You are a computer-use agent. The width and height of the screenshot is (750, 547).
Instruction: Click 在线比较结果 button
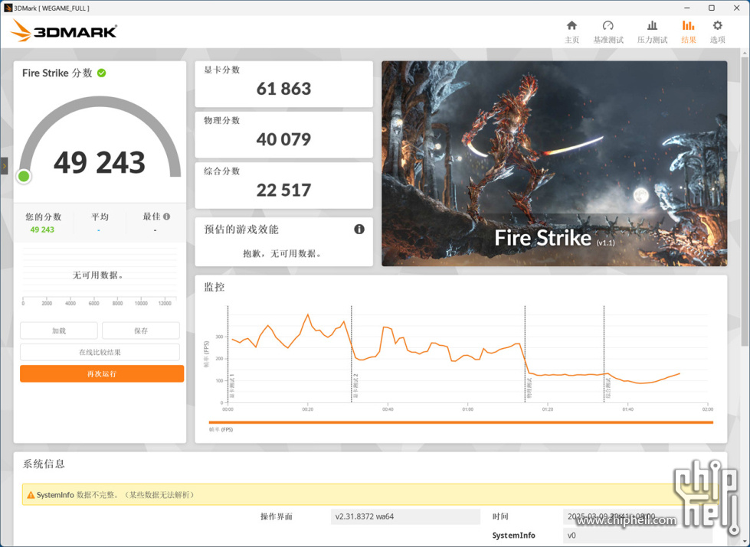100,352
